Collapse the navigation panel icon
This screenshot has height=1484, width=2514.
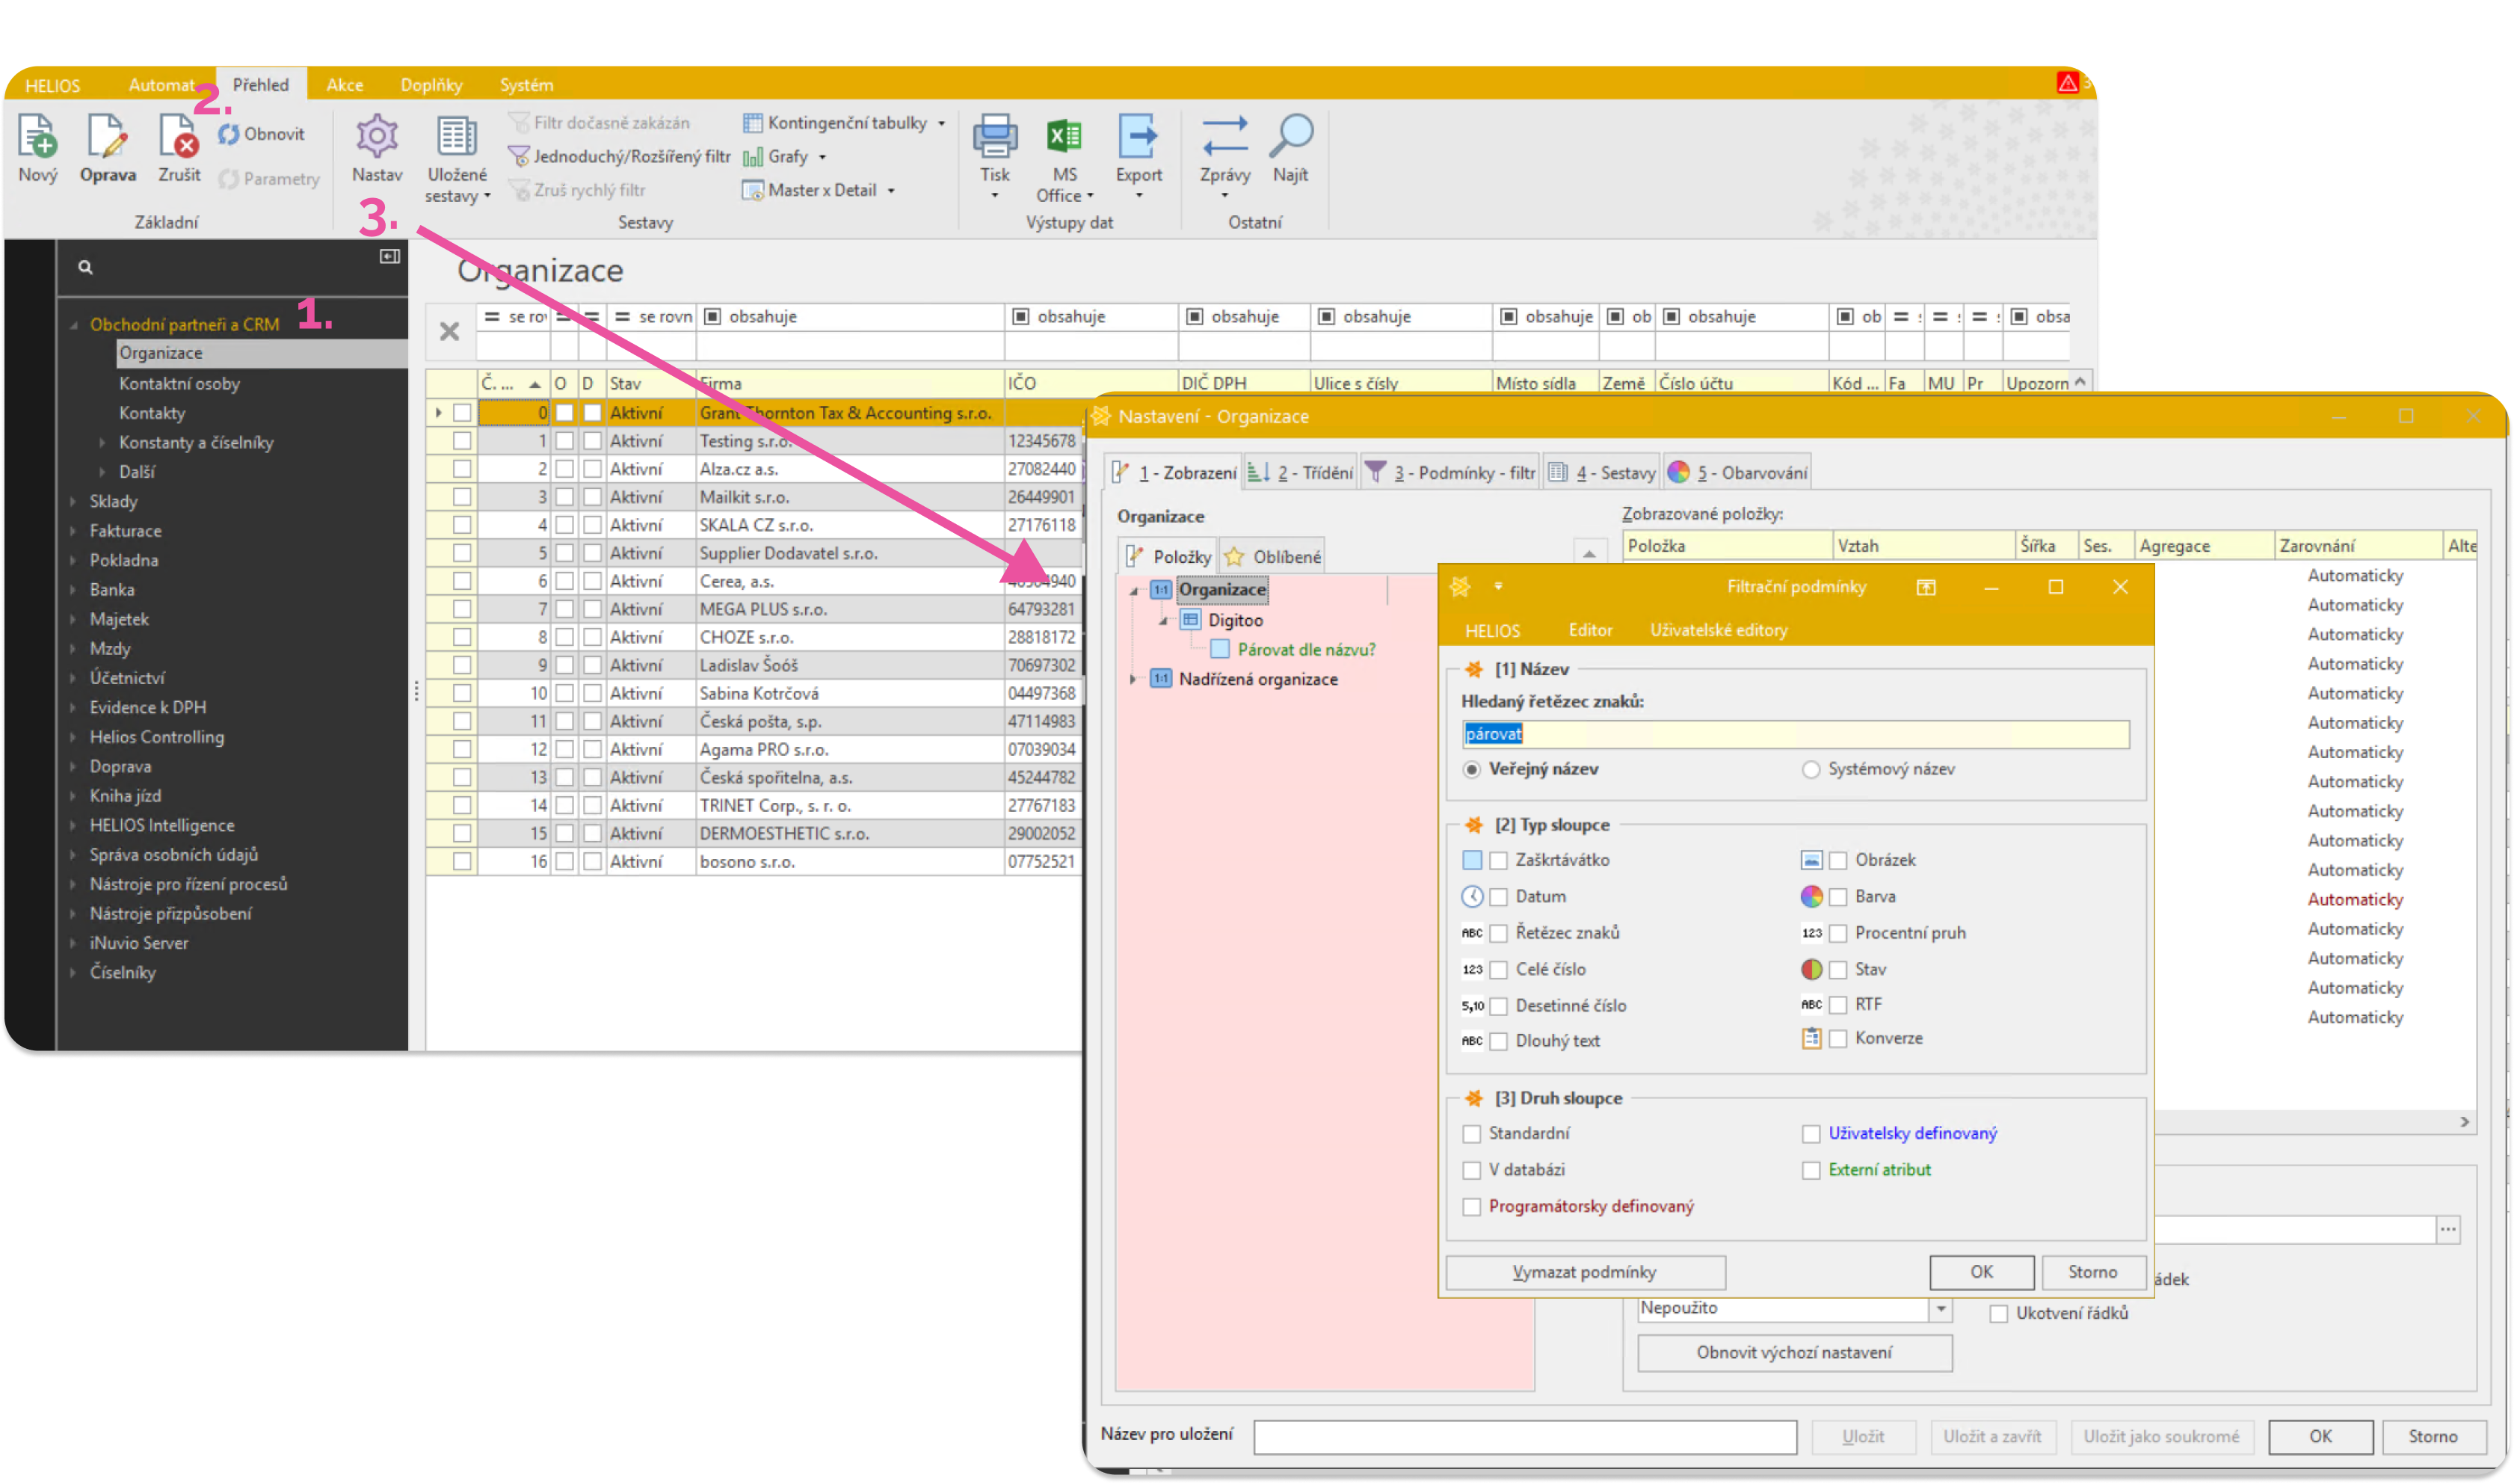coord(389,257)
